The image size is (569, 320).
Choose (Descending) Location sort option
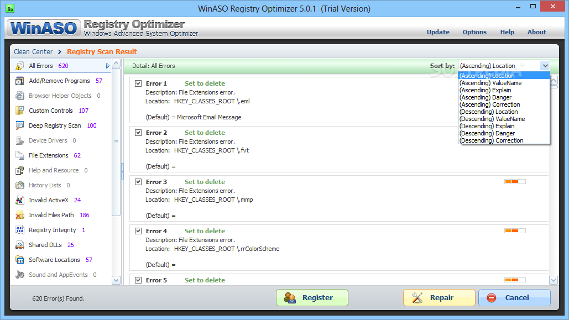[x=504, y=112]
